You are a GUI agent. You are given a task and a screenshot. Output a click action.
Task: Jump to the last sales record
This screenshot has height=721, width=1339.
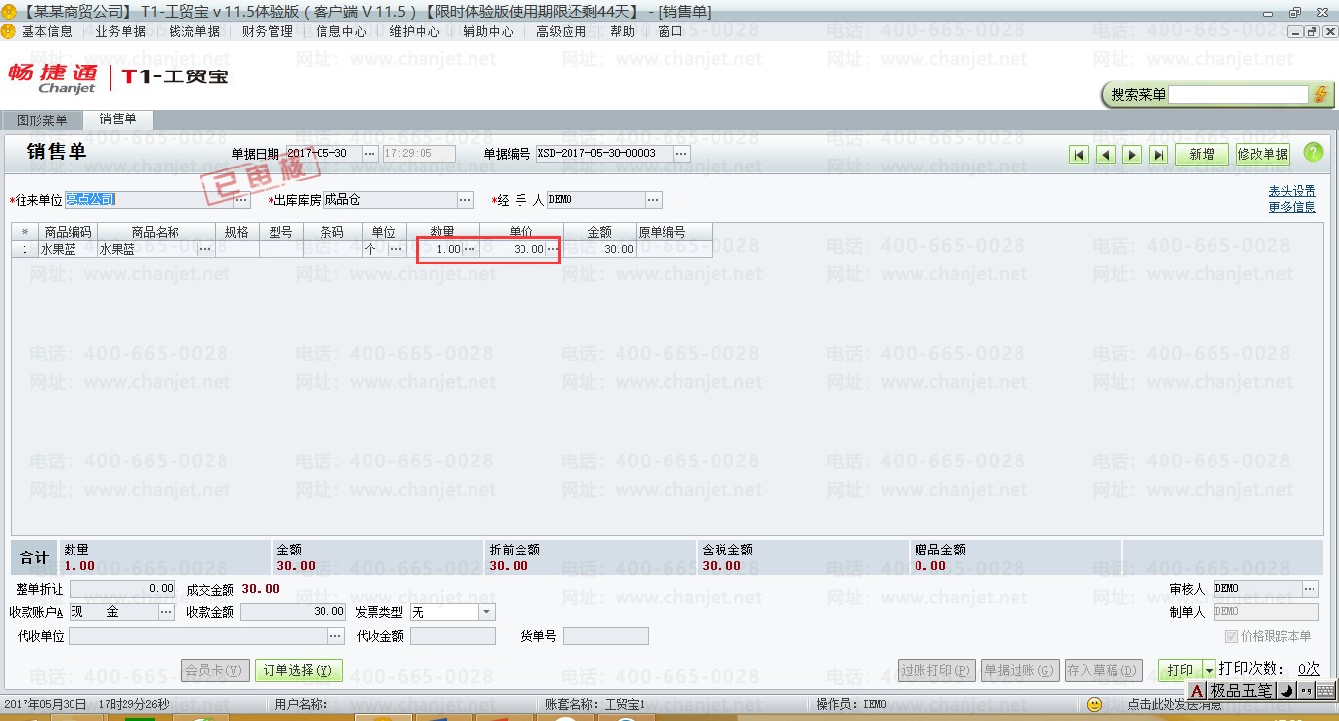[1159, 154]
